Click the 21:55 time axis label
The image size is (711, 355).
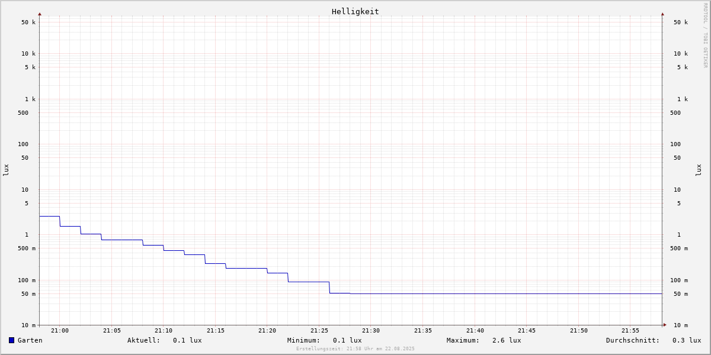630,331
